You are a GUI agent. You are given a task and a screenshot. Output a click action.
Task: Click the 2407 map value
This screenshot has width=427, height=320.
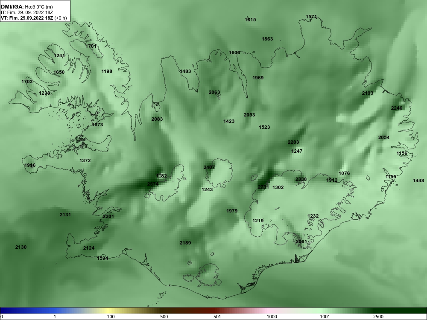(x=209, y=167)
